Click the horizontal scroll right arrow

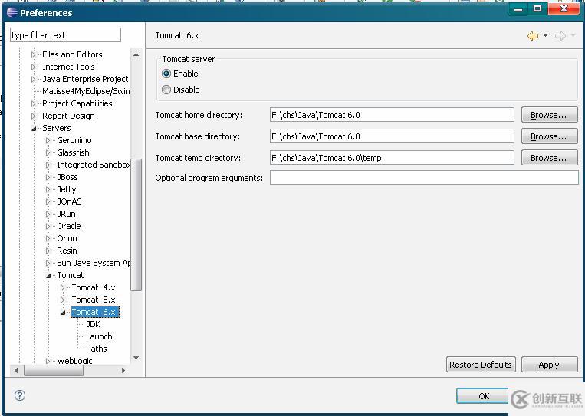pos(123,371)
